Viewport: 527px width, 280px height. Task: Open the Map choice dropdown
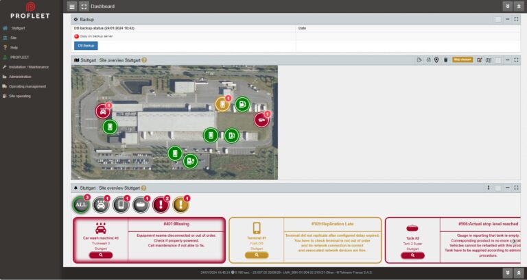462,60
